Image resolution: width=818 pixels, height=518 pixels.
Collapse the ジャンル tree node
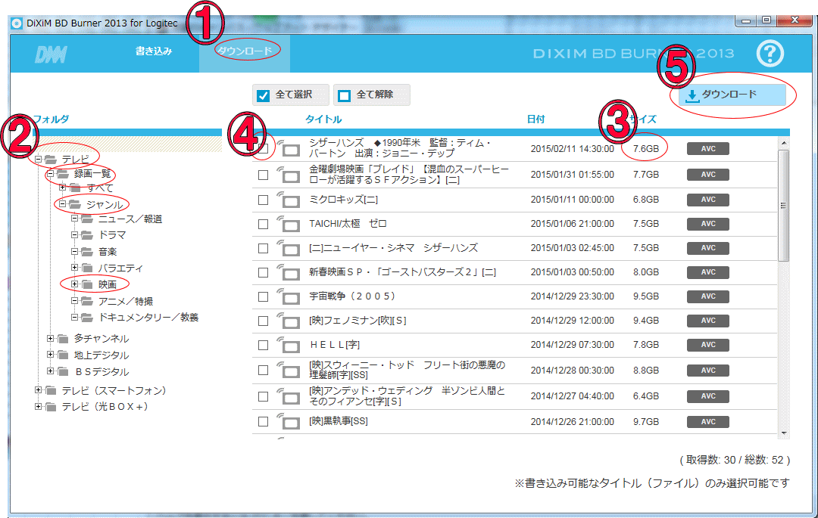[x=62, y=204]
